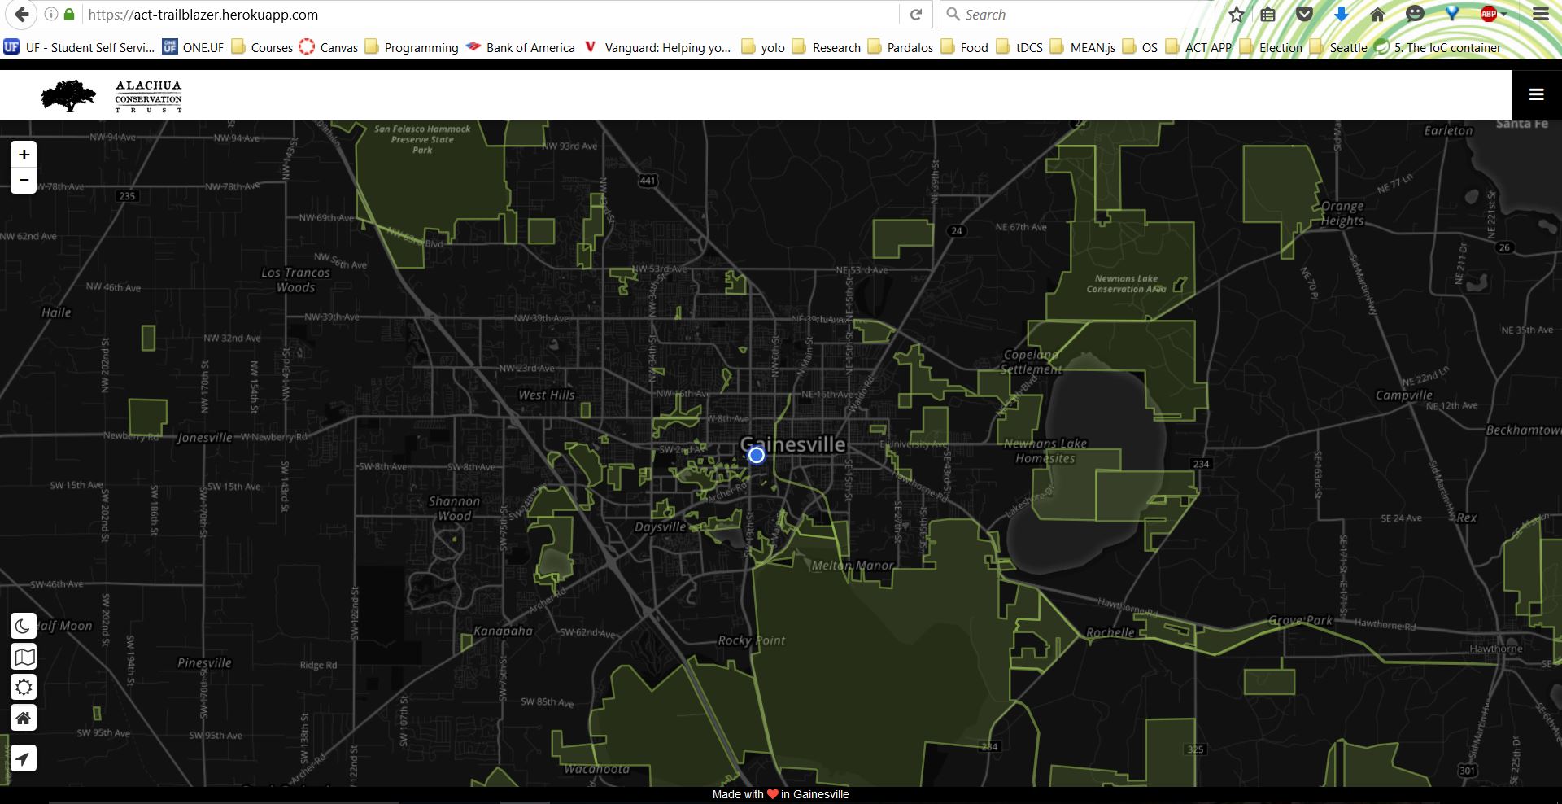Click the Adblock Plus ABP icon
The image size is (1562, 804).
[1488, 14]
